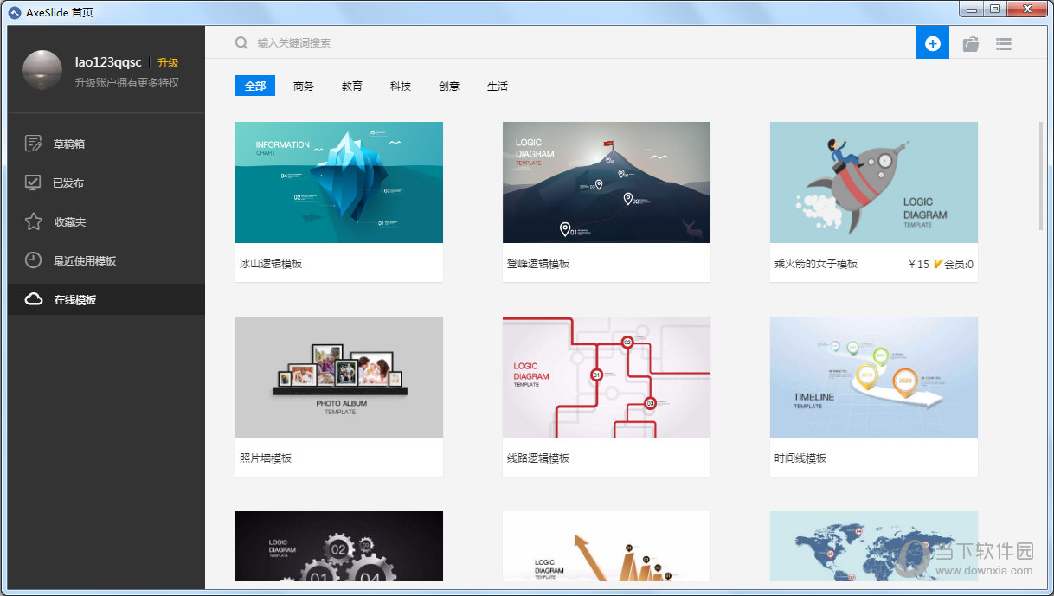
Task: Click the blue create new plus icon
Action: [932, 43]
